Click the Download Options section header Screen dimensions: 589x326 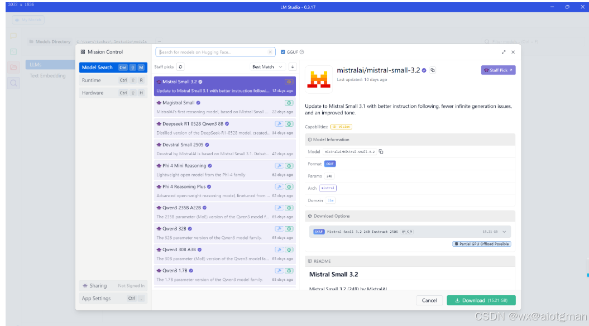410,217
